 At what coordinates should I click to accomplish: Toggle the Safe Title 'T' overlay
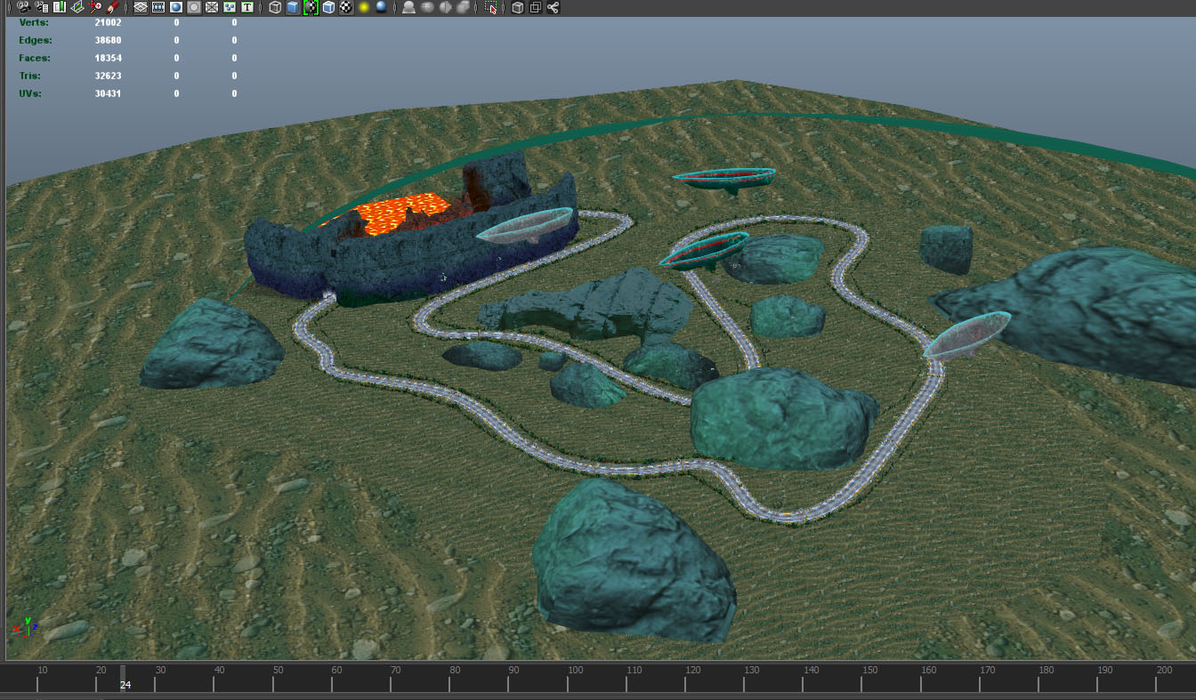pyautogui.click(x=247, y=7)
